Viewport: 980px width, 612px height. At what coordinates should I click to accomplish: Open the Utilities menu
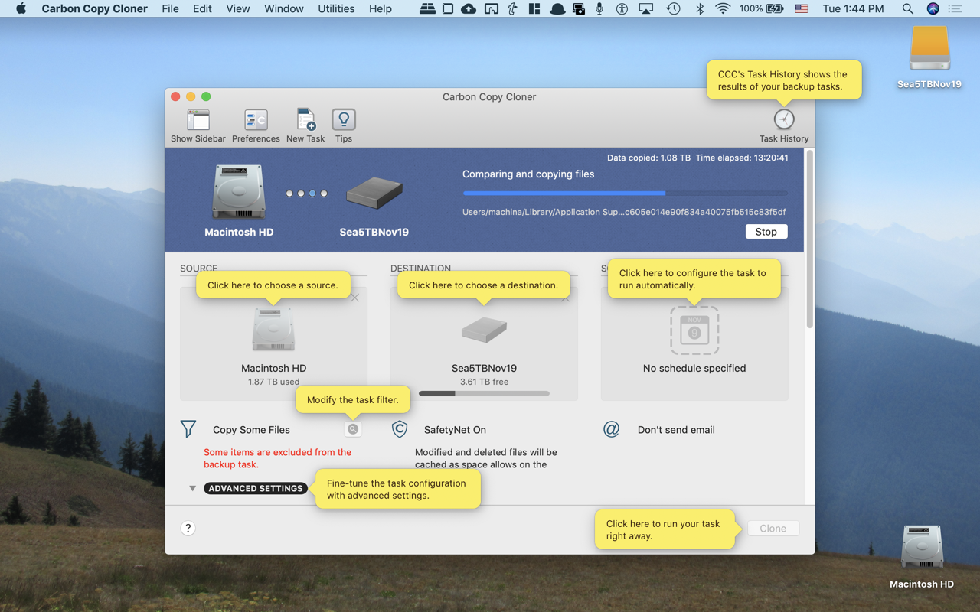[336, 8]
